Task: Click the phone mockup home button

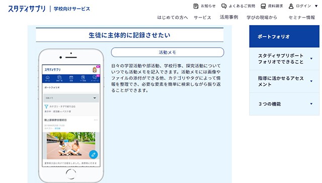Action: [x=71, y=174]
